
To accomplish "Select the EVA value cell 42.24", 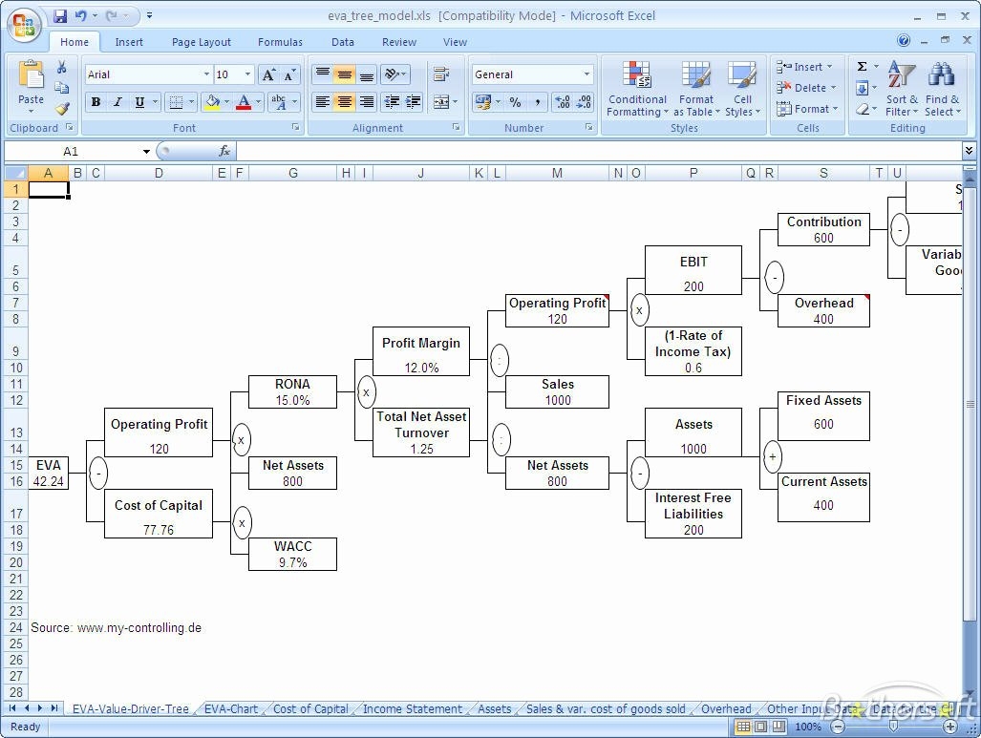I will pyautogui.click(x=48, y=481).
